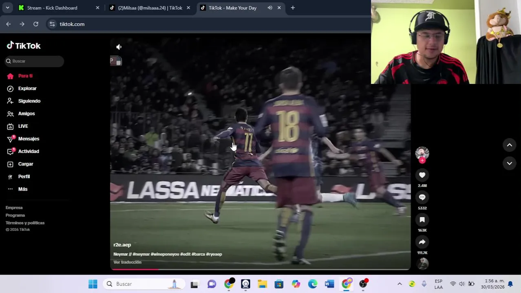Open the Windows Start menu
Screen dimensions: 521x293
click(93, 284)
